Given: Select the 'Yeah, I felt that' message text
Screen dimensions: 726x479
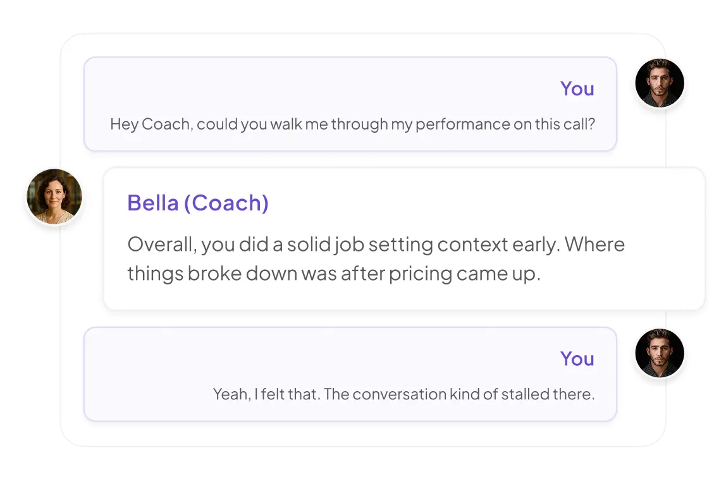Looking at the screenshot, I should (403, 394).
